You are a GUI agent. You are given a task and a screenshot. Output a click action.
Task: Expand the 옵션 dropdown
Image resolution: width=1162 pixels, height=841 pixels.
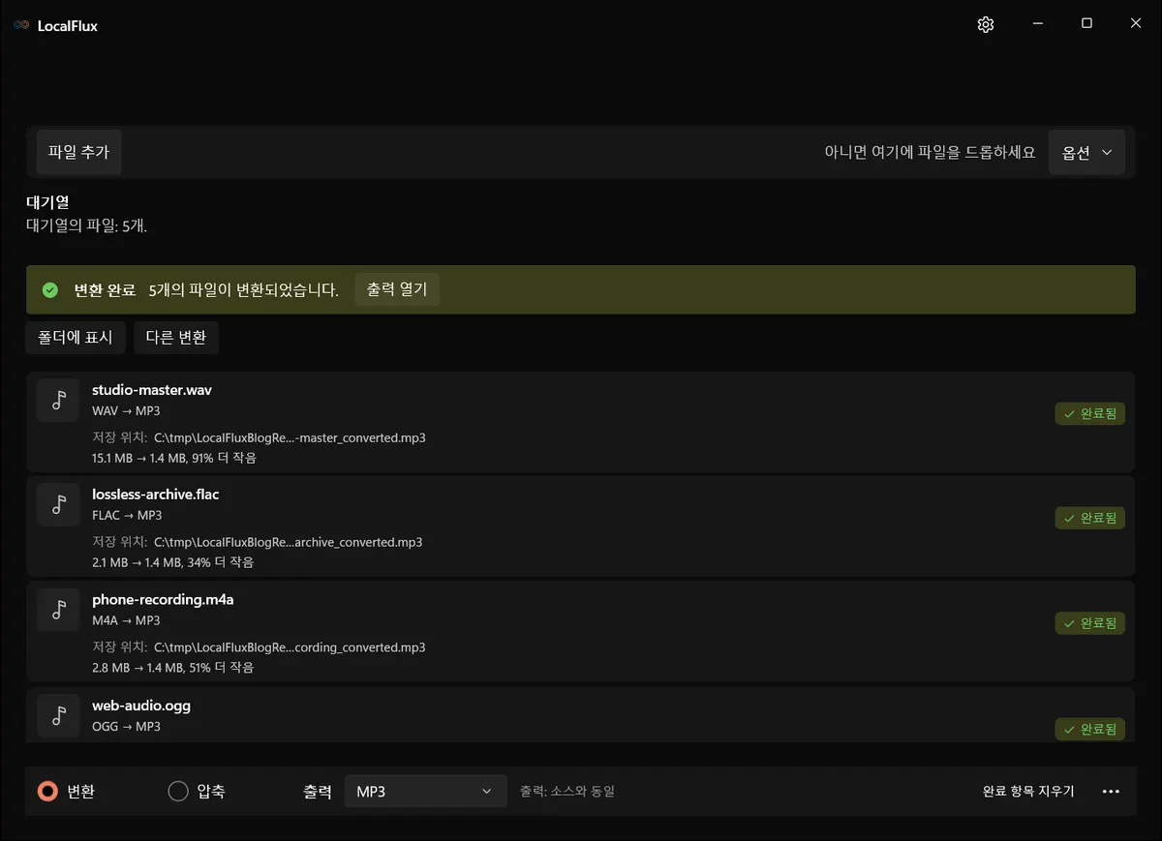tap(1086, 153)
